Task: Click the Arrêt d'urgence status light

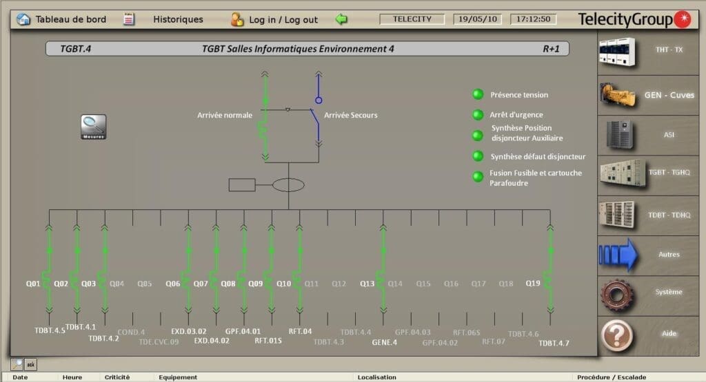Action: [x=478, y=115]
